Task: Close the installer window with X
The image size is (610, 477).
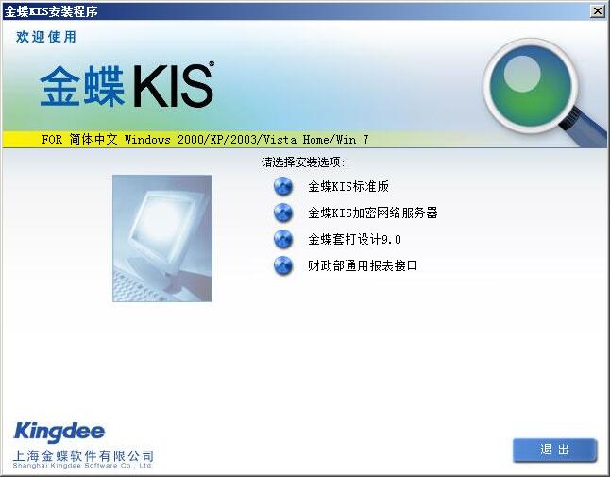Action: pyautogui.click(x=597, y=11)
